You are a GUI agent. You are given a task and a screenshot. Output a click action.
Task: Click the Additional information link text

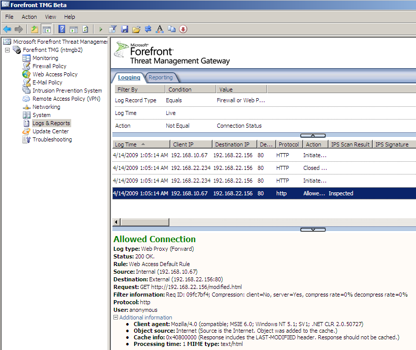[145, 317]
